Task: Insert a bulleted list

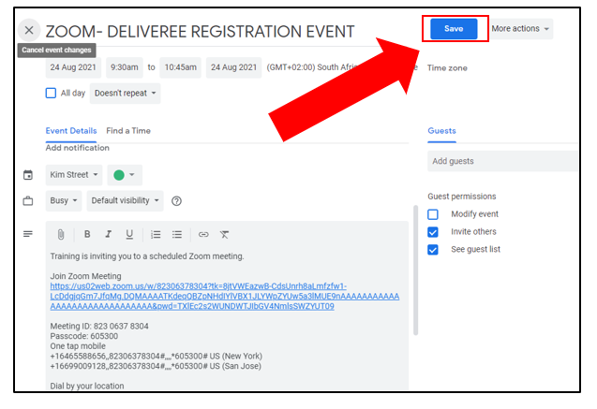Action: tap(176, 235)
